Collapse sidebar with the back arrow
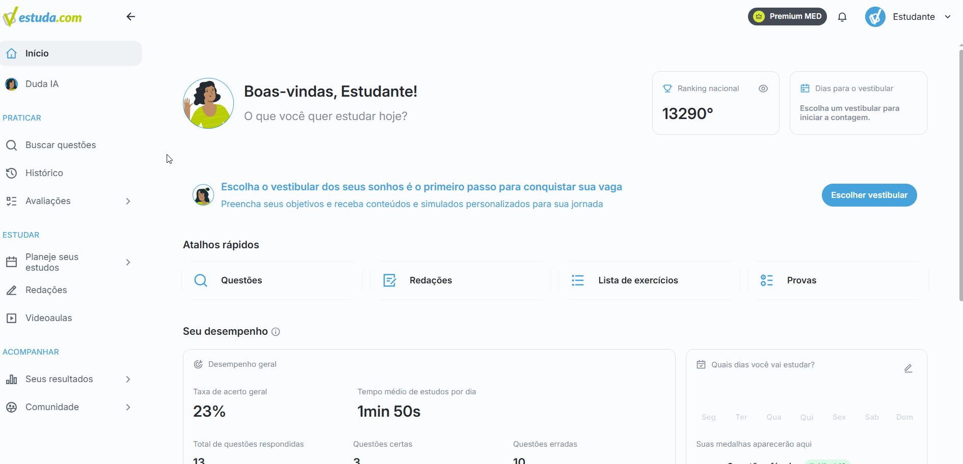The height and width of the screenshot is (464, 963). click(131, 17)
